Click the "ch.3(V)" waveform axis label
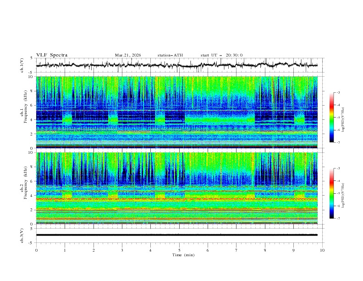The width and height of the screenshot is (363, 281). 22,236
